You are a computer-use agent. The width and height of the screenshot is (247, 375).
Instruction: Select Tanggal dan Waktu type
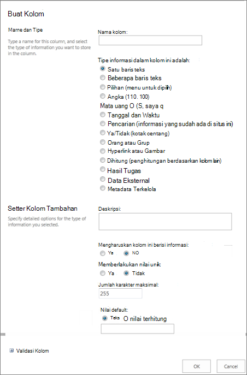pyautogui.click(x=102, y=115)
